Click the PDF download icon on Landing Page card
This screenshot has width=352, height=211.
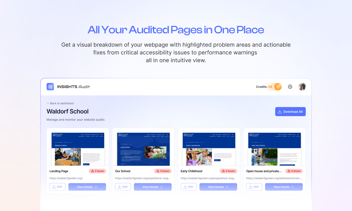54,187
